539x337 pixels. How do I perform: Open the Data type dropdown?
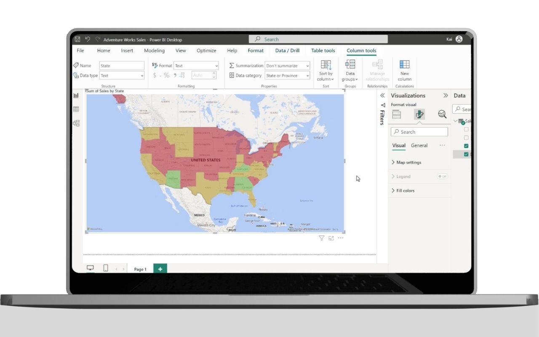(x=122, y=75)
